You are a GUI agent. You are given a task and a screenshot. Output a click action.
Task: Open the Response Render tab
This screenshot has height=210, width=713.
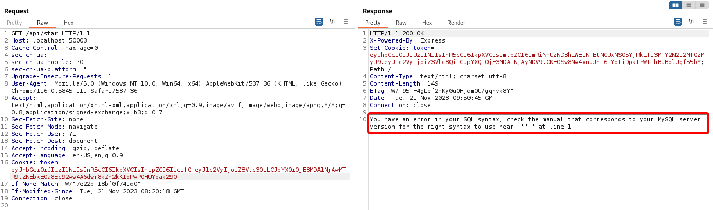(x=456, y=23)
